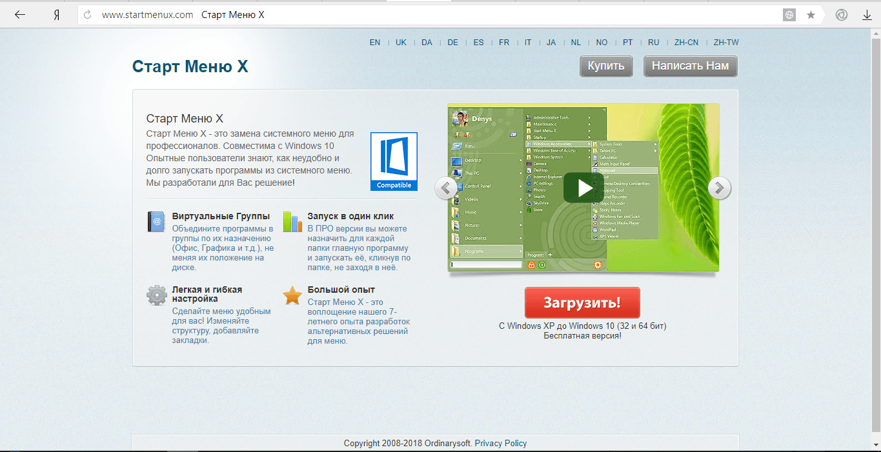Go back with the browser back arrow

click(20, 15)
